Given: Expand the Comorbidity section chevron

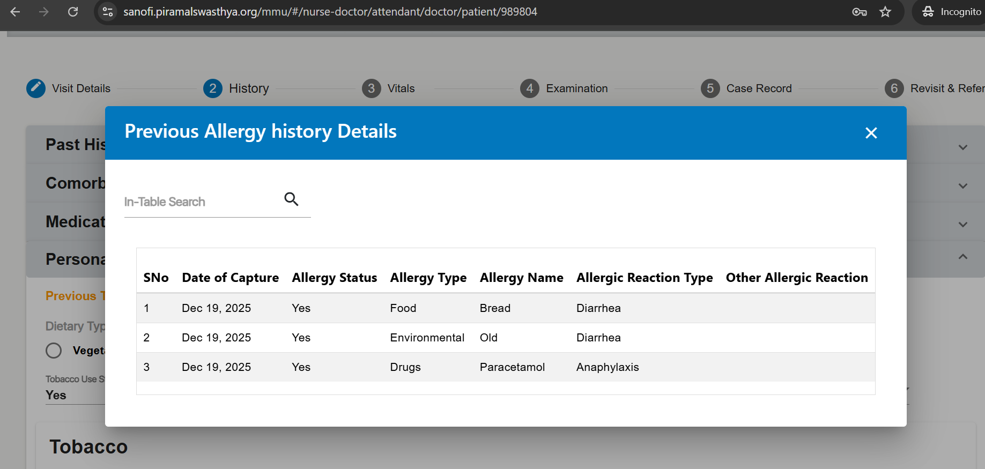Looking at the screenshot, I should pyautogui.click(x=962, y=186).
